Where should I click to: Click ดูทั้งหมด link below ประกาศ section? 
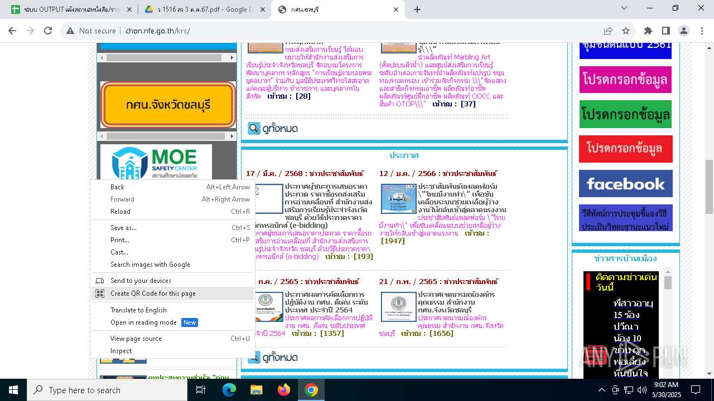tap(273, 357)
